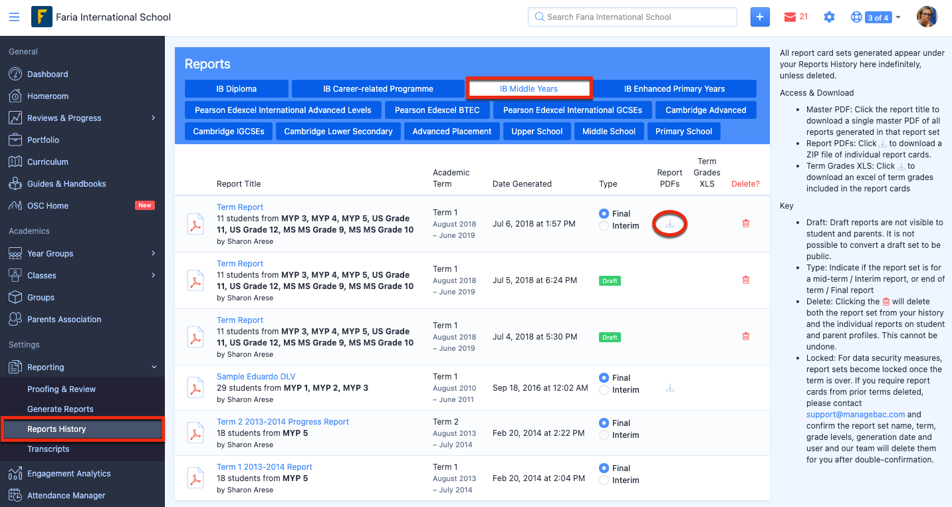Open the Cambridge IGCSEs tab
This screenshot has width=952, height=507.
click(229, 131)
